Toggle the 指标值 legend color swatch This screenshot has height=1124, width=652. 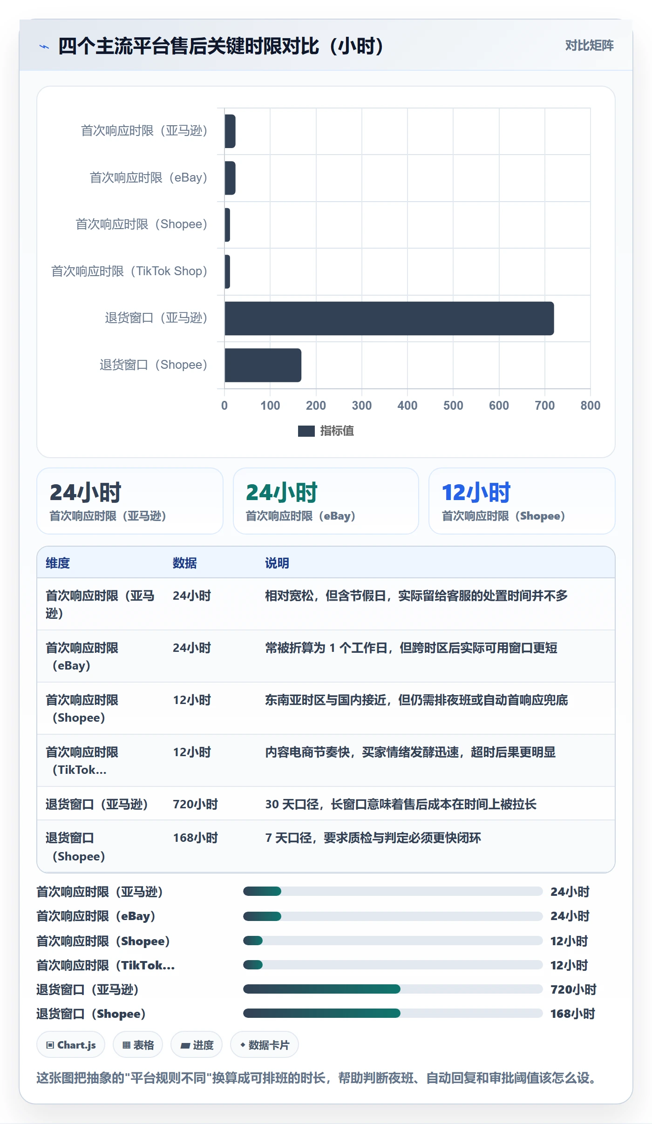click(306, 431)
